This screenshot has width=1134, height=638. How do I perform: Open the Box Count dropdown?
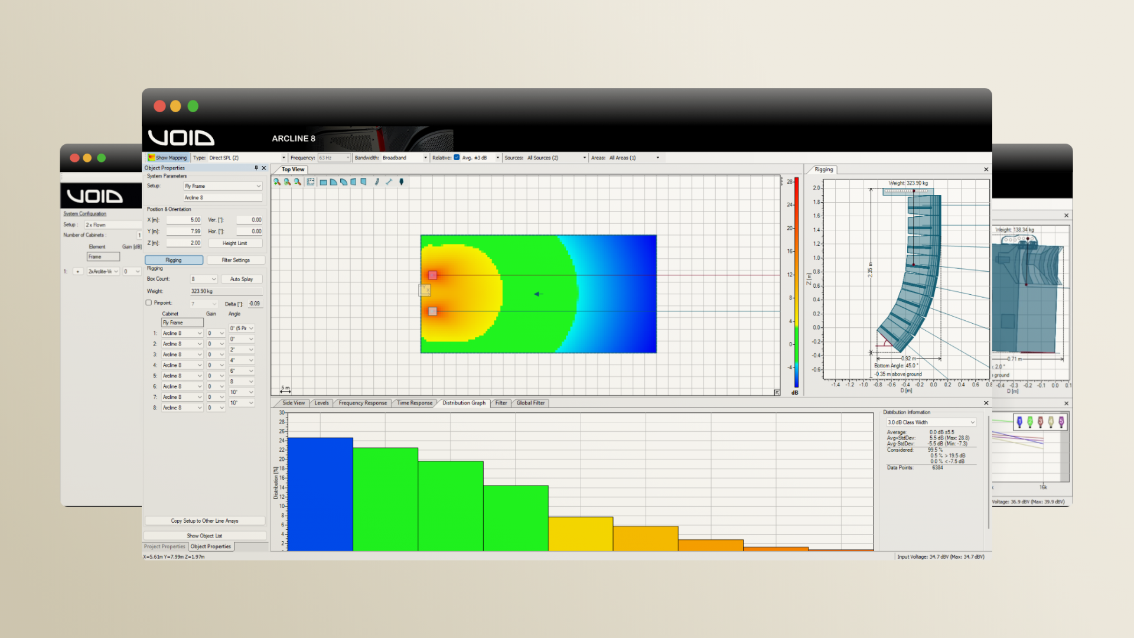click(204, 279)
